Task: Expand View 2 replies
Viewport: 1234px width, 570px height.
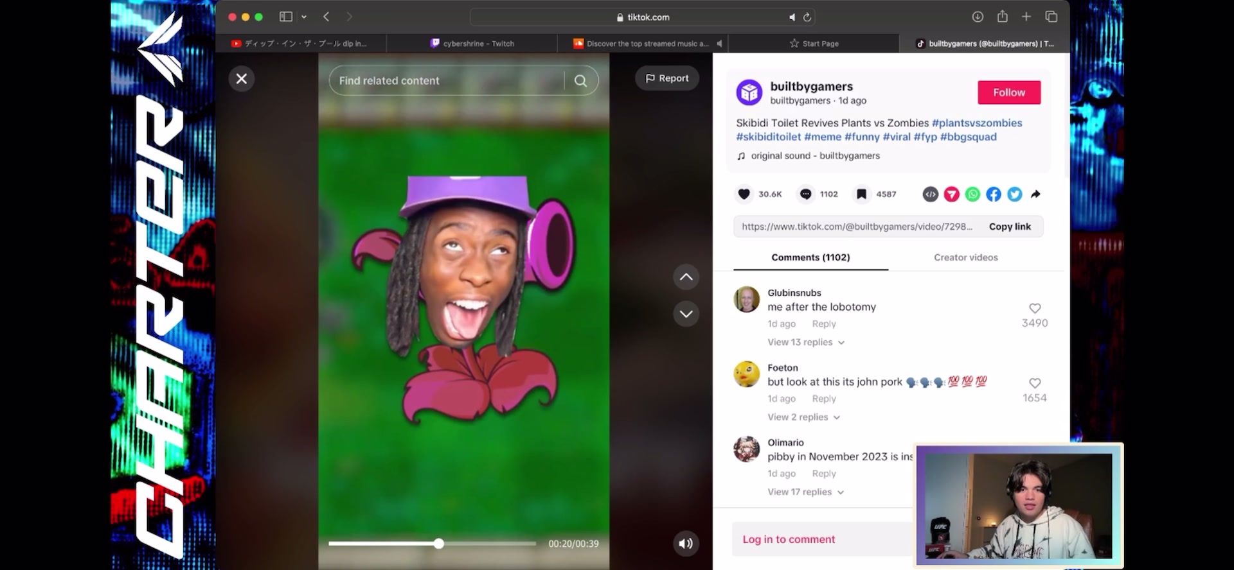Action: pos(804,417)
